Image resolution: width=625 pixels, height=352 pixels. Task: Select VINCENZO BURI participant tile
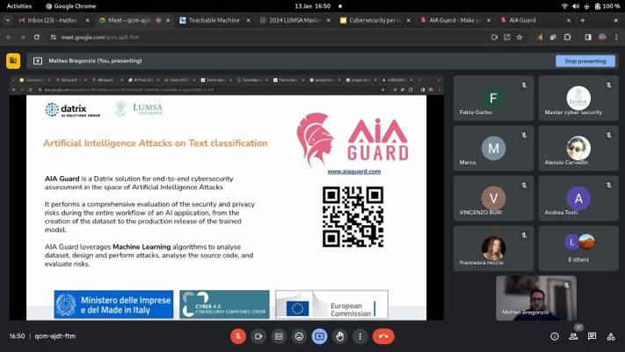pyautogui.click(x=493, y=198)
